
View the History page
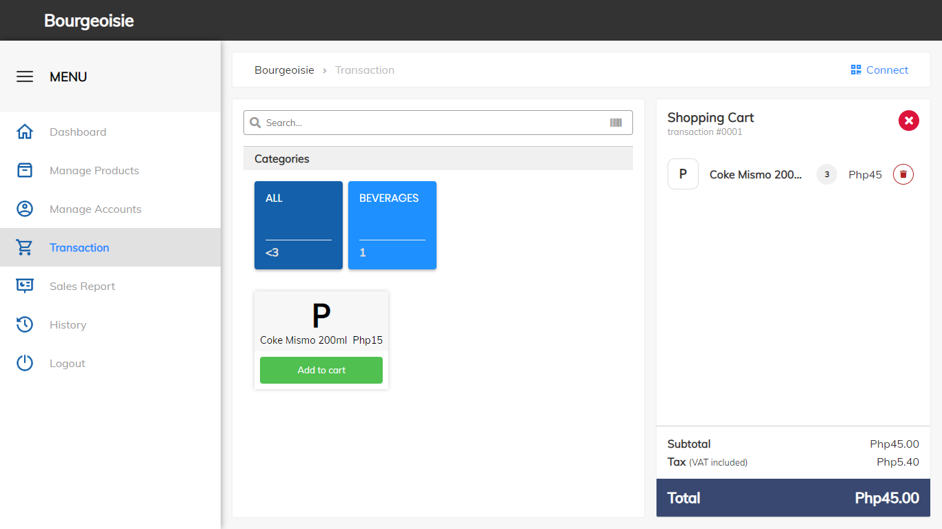coord(68,324)
